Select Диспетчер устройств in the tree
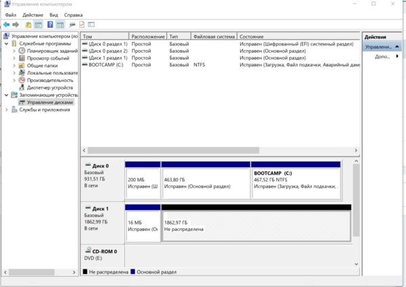The image size is (406, 287). 50,87
